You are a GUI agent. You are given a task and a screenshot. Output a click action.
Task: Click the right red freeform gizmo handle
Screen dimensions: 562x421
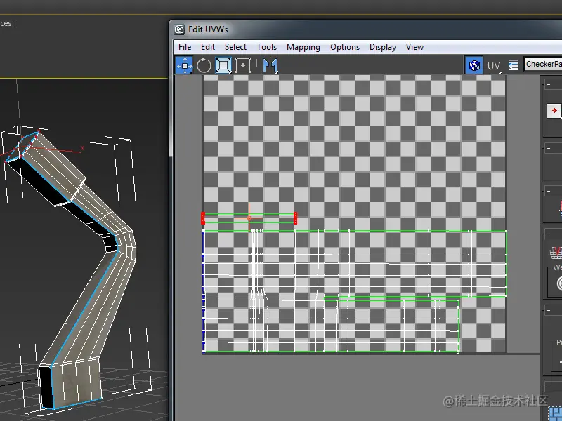click(x=295, y=218)
